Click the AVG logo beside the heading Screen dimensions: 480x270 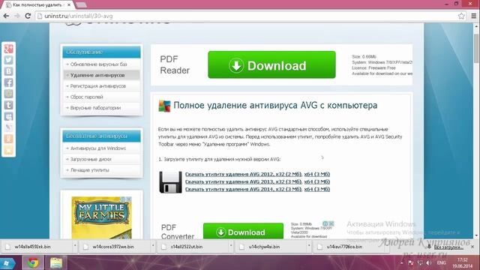pos(164,106)
